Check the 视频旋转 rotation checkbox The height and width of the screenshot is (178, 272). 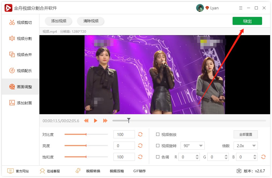point(158,146)
